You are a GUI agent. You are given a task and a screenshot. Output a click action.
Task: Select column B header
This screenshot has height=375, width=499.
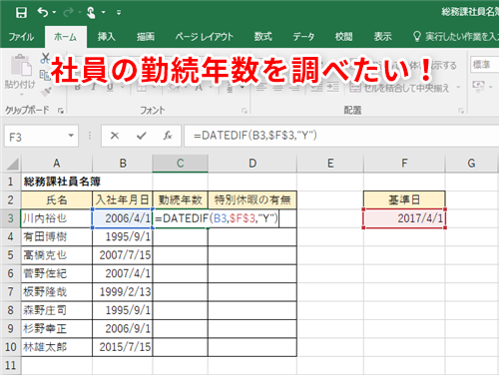[123, 164]
